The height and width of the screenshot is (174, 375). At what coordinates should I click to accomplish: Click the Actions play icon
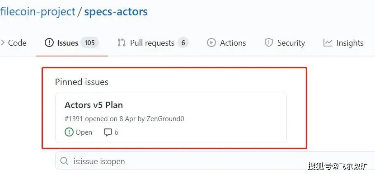tap(211, 43)
